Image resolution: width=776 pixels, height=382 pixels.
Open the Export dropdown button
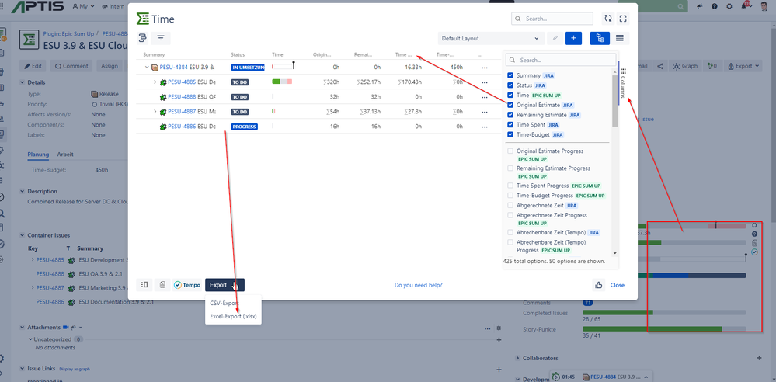pyautogui.click(x=224, y=285)
